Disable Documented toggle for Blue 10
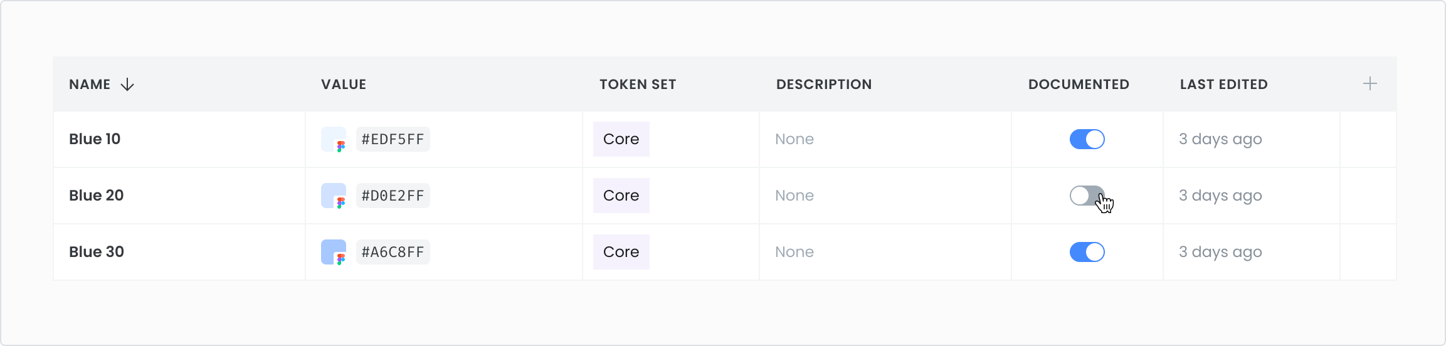The height and width of the screenshot is (346, 1446). pos(1087,139)
